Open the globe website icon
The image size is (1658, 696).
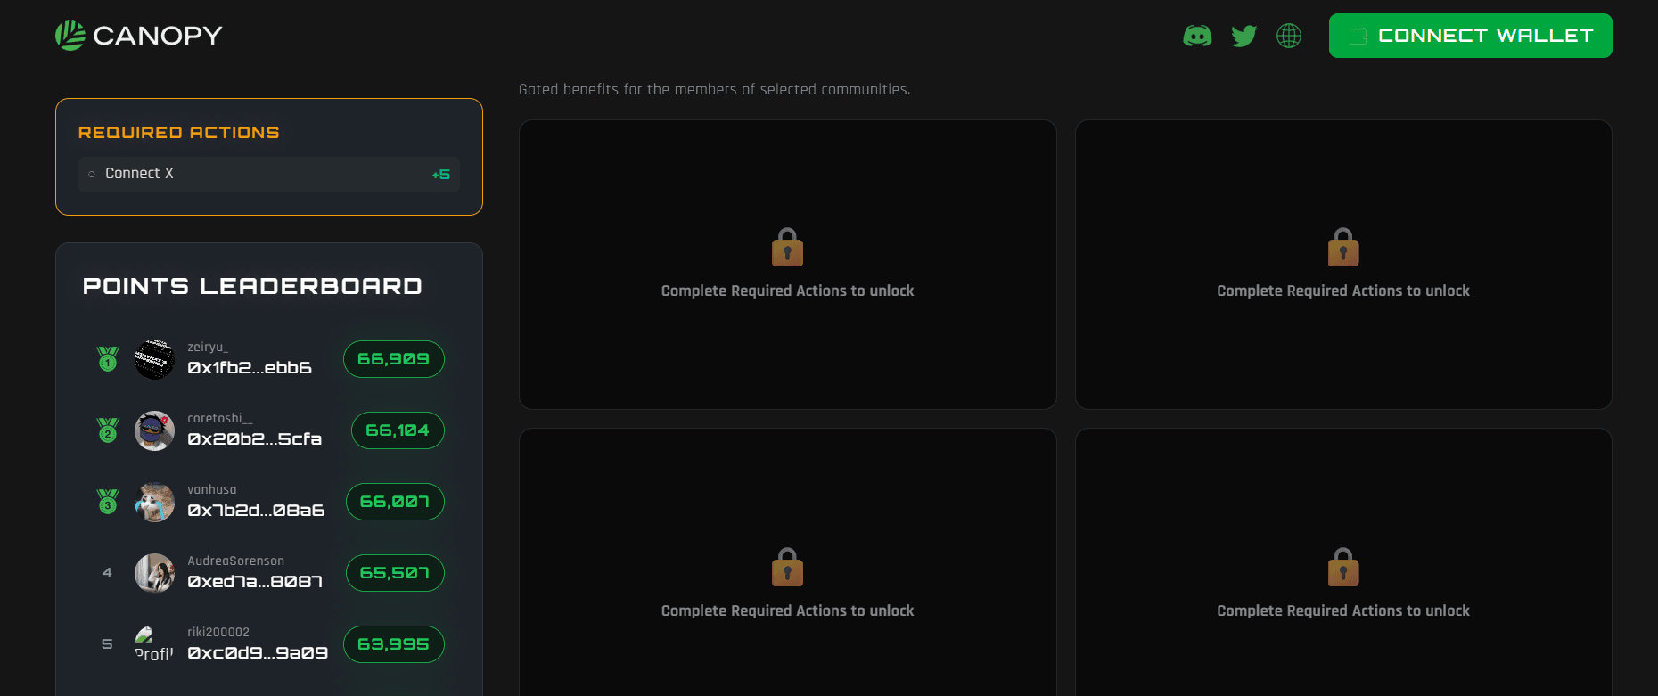1289,36
